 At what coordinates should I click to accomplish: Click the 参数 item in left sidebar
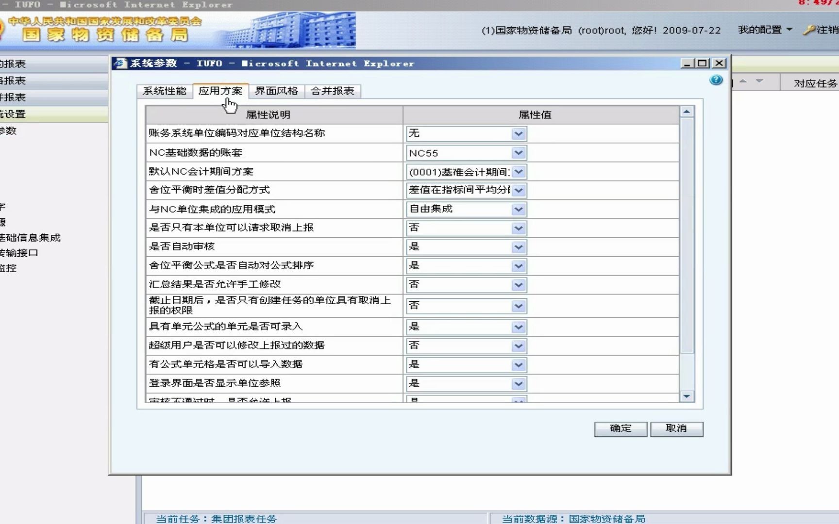click(8, 131)
